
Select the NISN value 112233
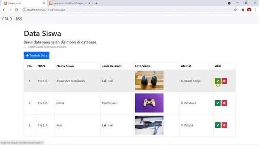tap(42, 81)
